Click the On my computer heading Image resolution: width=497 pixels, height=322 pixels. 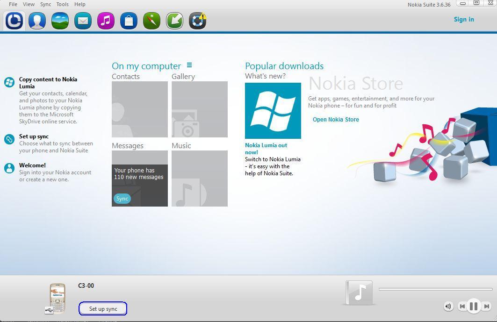click(x=146, y=66)
